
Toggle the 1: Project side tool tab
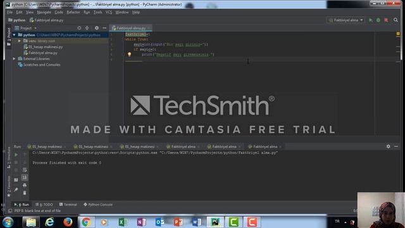[9, 37]
